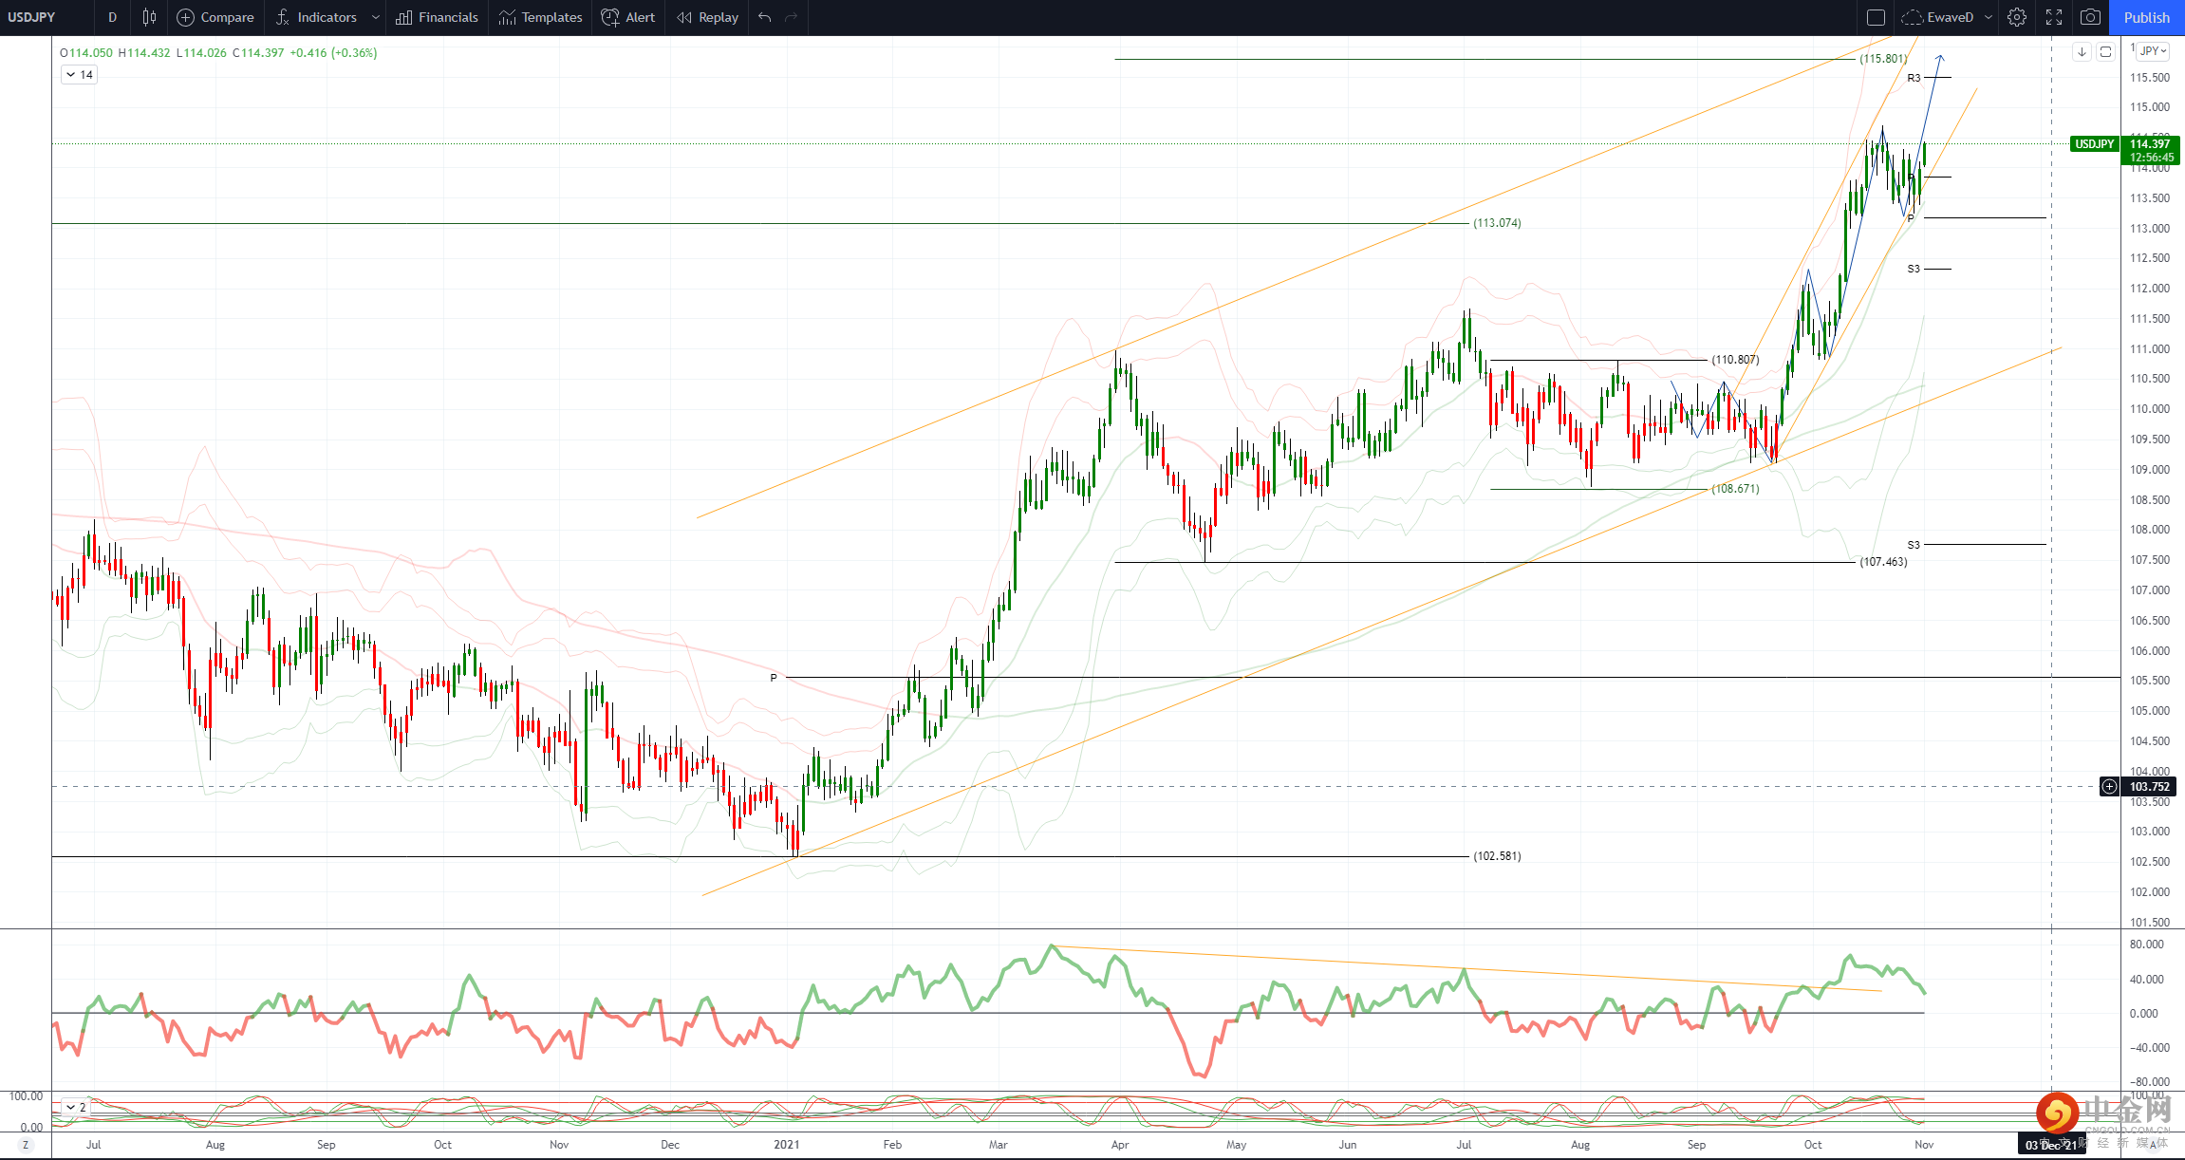Image resolution: width=2185 pixels, height=1160 pixels.
Task: Open the Templates menu
Action: [x=541, y=17]
